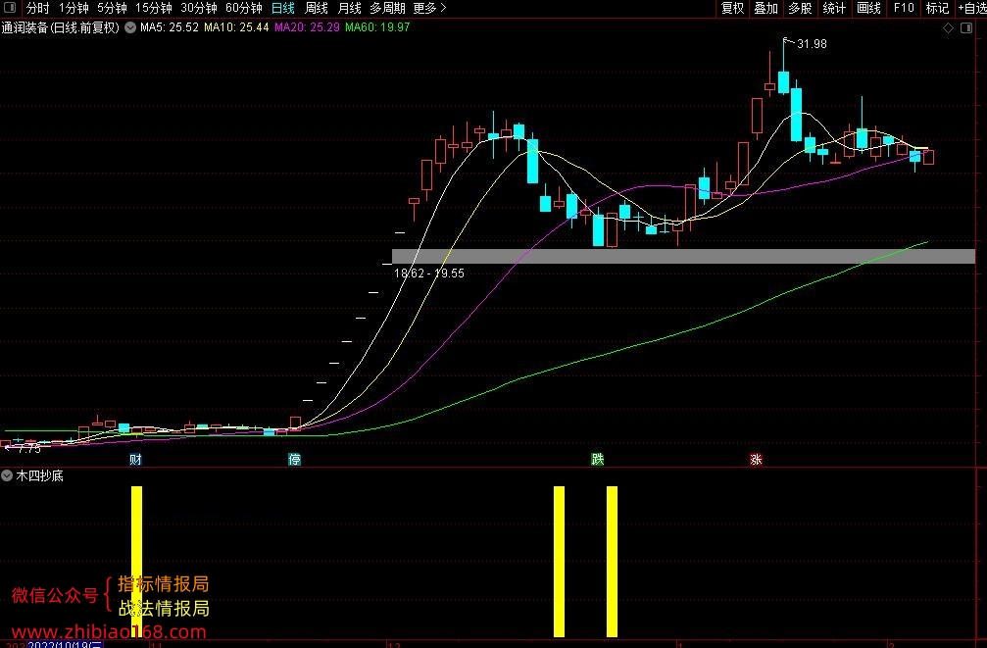987x648 pixels.
Task: Open the 多周期 multi-period view
Action: [387, 8]
